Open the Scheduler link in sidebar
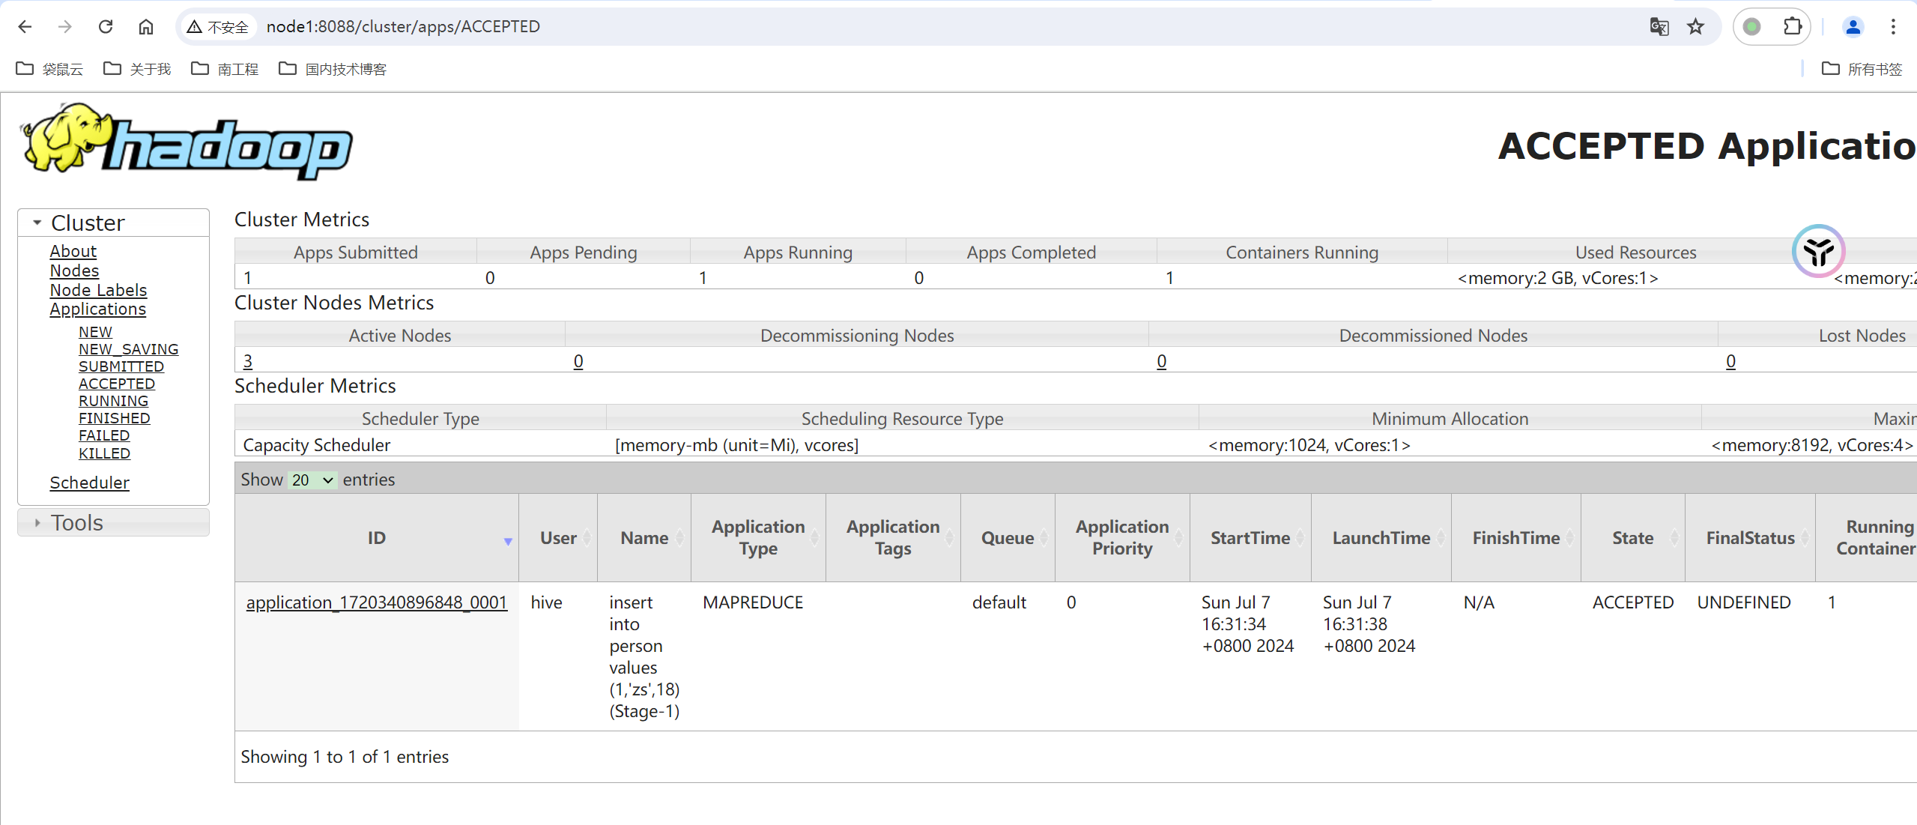1917x825 pixels. (90, 483)
